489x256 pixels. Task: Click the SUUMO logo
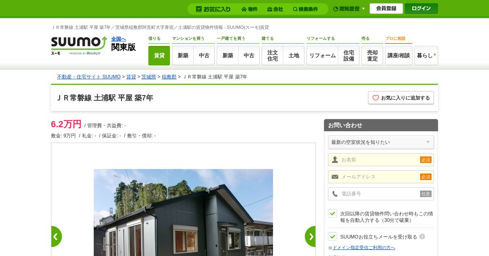pos(79,45)
